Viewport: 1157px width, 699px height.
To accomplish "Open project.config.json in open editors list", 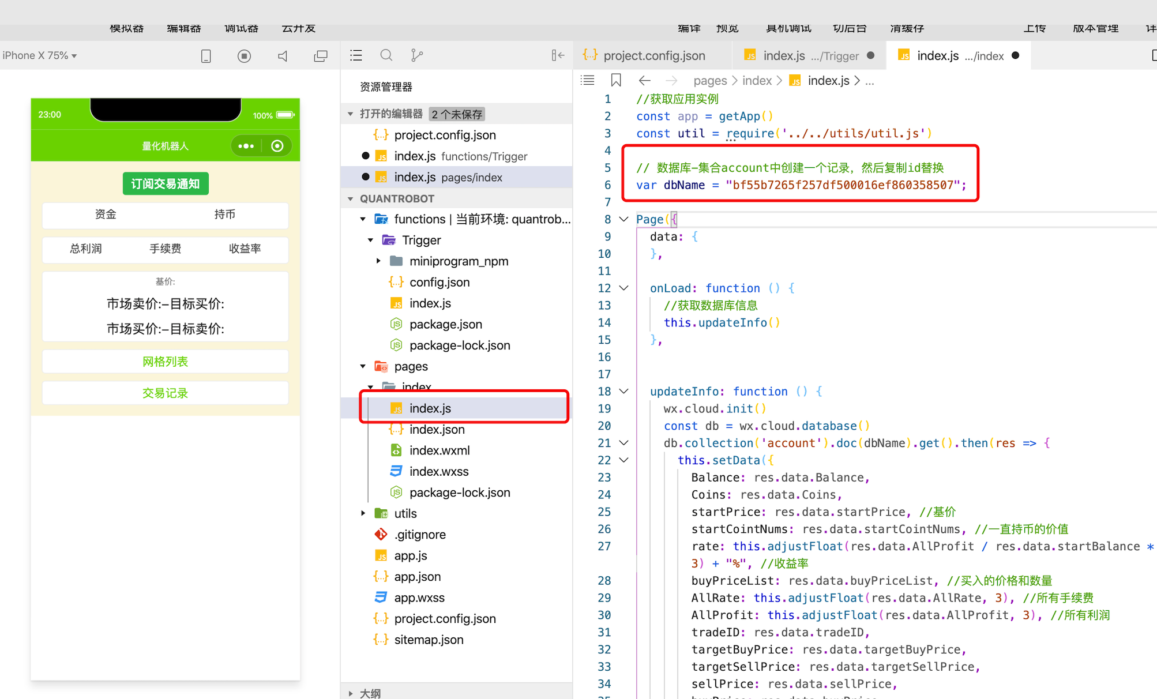I will (457, 135).
